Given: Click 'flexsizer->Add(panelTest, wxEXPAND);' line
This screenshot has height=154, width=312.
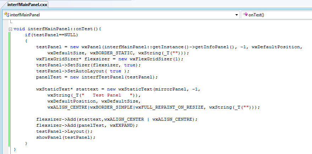Looking at the screenshot, I should [87, 125].
